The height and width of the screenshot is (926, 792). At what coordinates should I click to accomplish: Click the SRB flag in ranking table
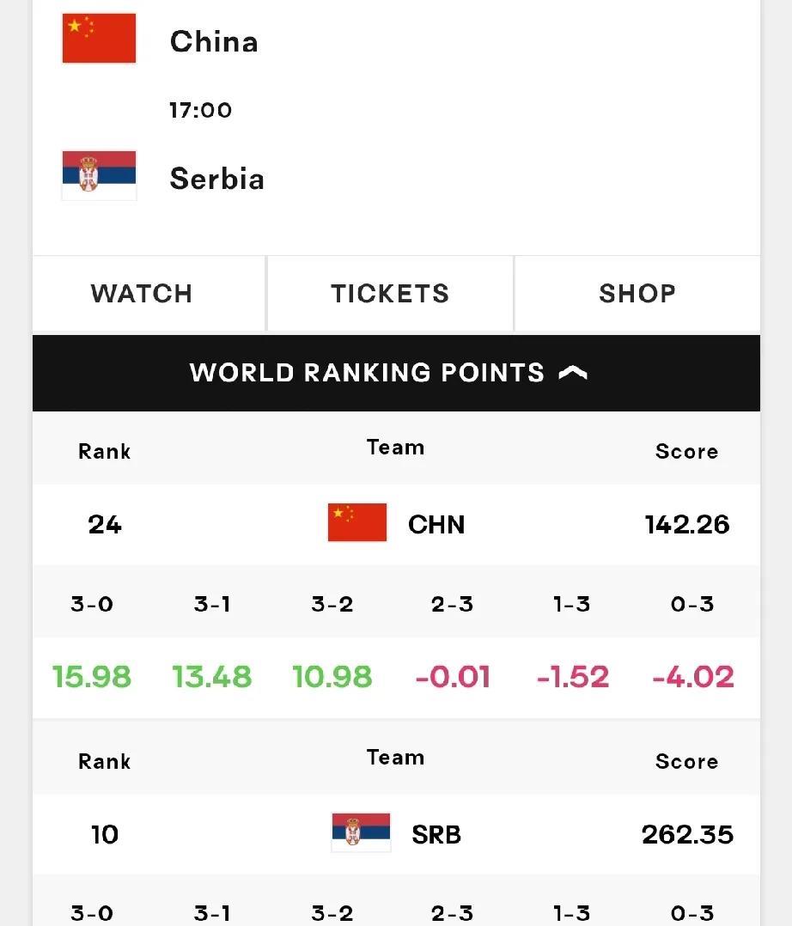361,832
